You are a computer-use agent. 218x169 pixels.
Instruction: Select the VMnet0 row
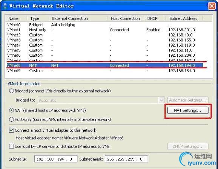click(x=105, y=25)
